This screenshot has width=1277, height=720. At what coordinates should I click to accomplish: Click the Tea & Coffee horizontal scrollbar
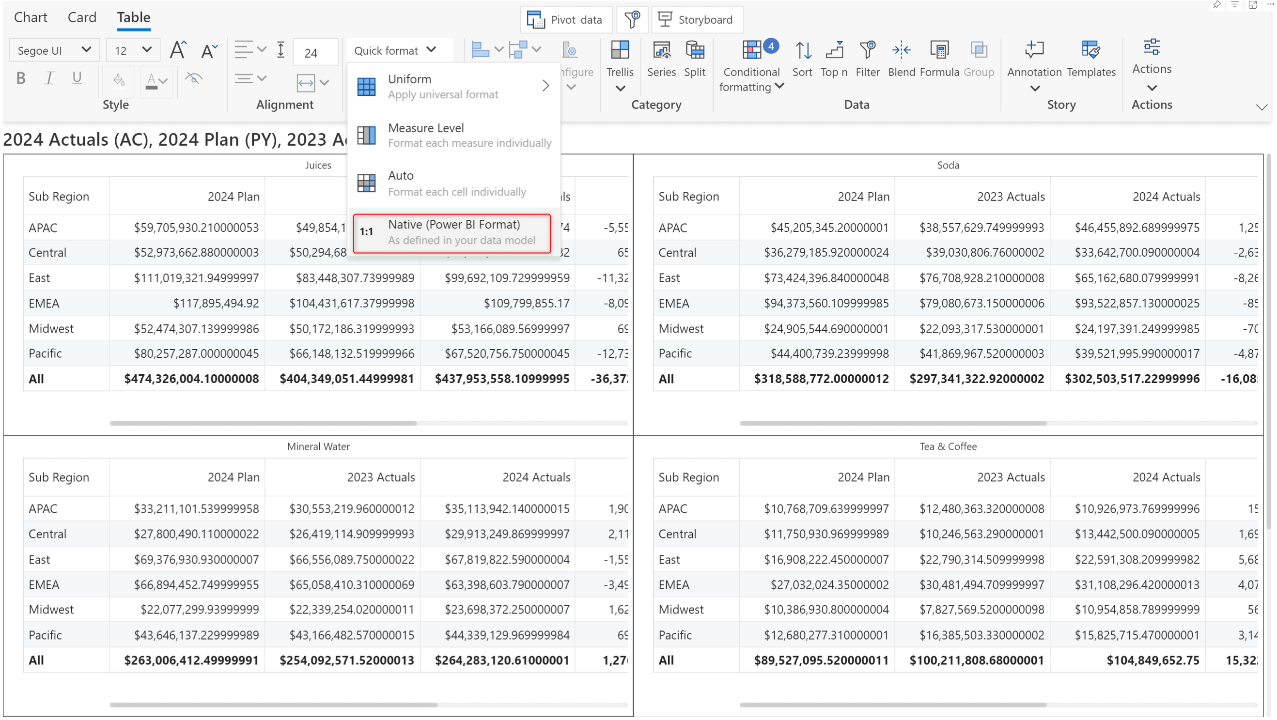pyautogui.click(x=893, y=704)
